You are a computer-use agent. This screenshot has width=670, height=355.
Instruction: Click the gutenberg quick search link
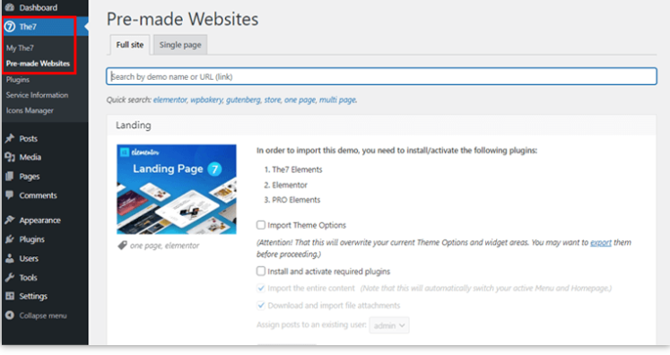(x=243, y=100)
